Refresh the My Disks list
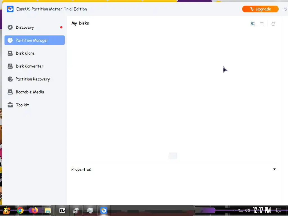Screen dimensions: 288x216 (273, 24)
